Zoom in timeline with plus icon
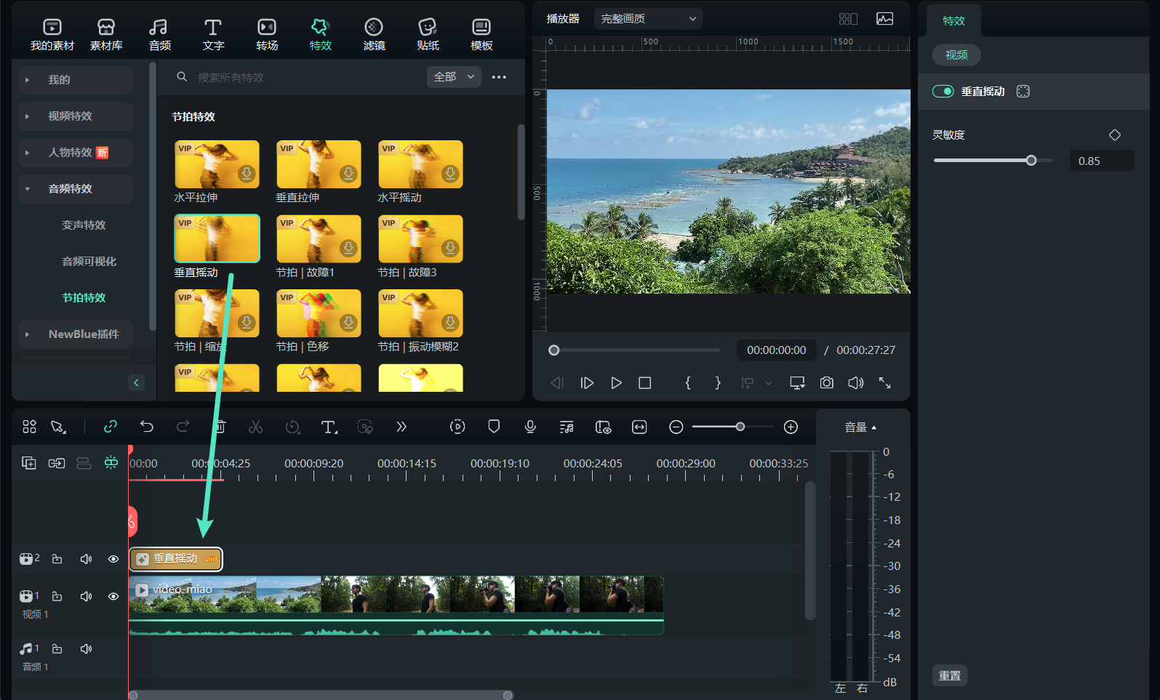The image size is (1160, 700). point(791,427)
